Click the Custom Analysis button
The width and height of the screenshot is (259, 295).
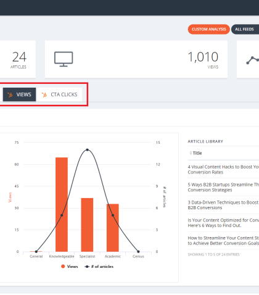tap(208, 29)
